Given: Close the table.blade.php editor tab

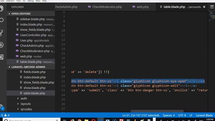Looking at the screenshot, I should [204, 7].
